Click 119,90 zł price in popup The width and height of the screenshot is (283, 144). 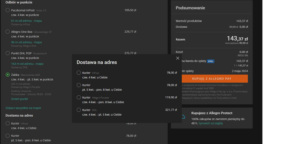pos(171,97)
